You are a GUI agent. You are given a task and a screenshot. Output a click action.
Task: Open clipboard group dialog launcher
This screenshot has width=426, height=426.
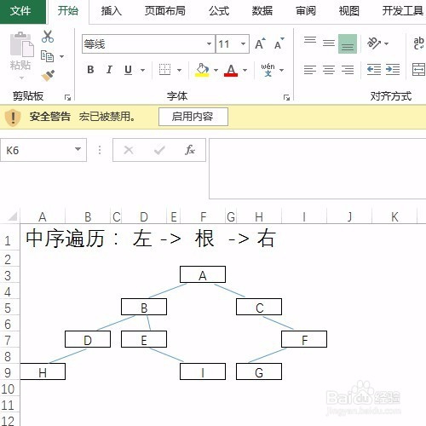pyautogui.click(x=67, y=98)
